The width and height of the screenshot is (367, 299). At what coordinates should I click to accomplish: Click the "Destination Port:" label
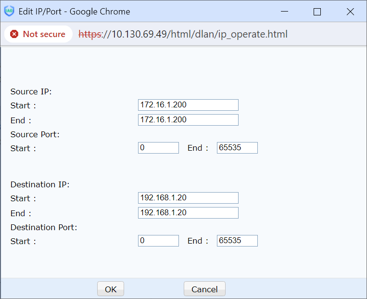[44, 227]
